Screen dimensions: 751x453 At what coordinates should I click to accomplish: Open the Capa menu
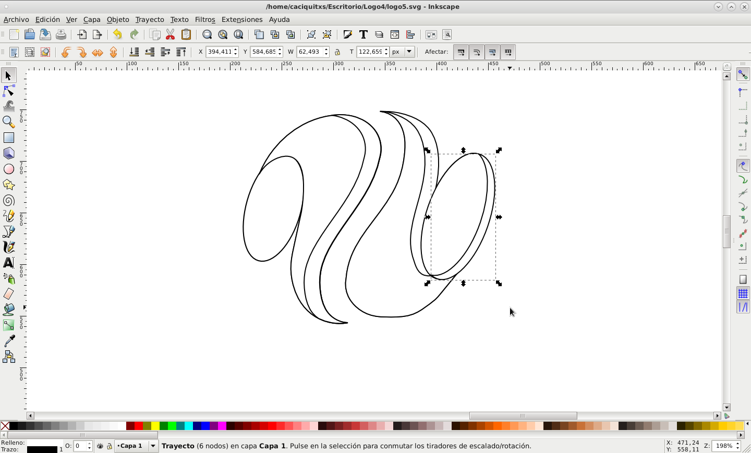click(92, 19)
